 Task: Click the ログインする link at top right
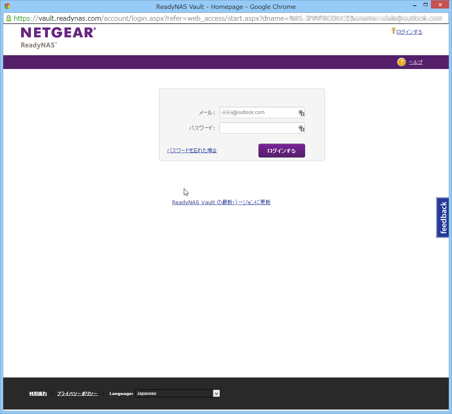click(x=409, y=32)
